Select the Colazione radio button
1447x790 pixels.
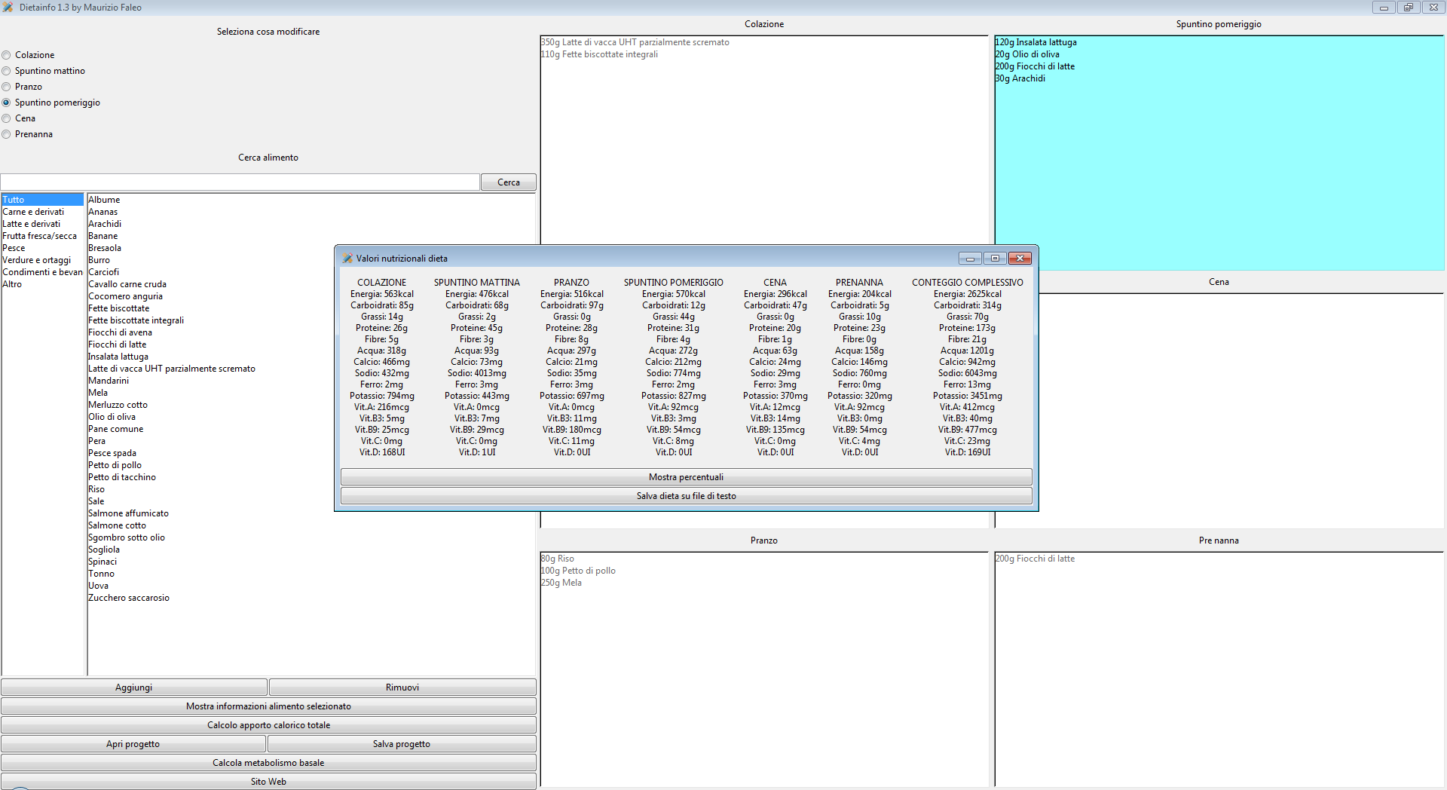7,55
